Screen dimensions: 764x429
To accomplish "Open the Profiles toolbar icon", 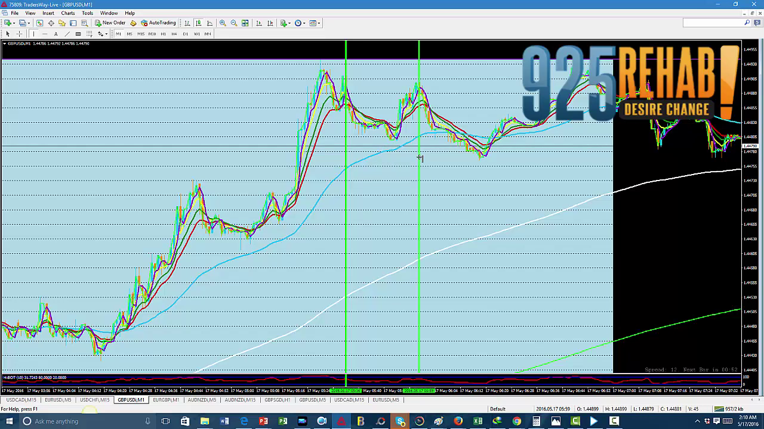I will [21, 23].
